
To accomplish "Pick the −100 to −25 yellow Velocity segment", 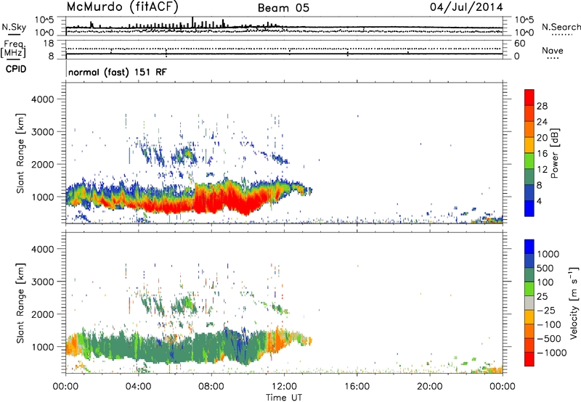I will click(529, 317).
